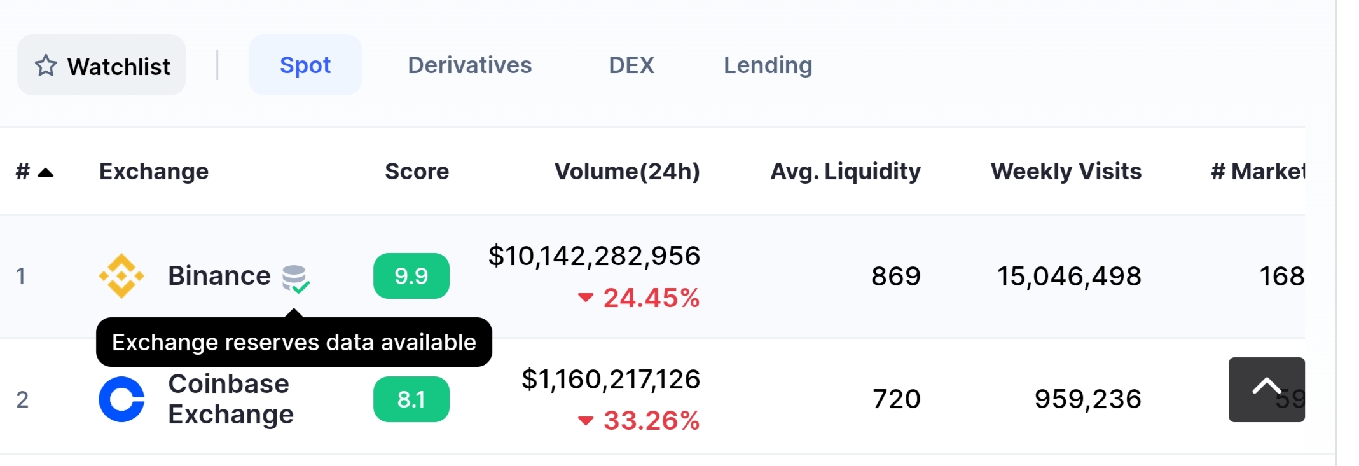Open the Binance exchange link
The height and width of the screenshot is (466, 1359).
pyautogui.click(x=219, y=276)
